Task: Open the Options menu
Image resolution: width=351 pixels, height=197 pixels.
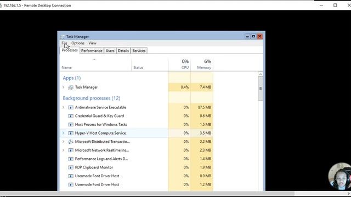Action: point(78,43)
